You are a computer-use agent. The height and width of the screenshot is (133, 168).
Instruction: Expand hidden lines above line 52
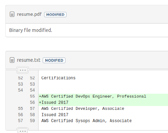click(x=23, y=70)
